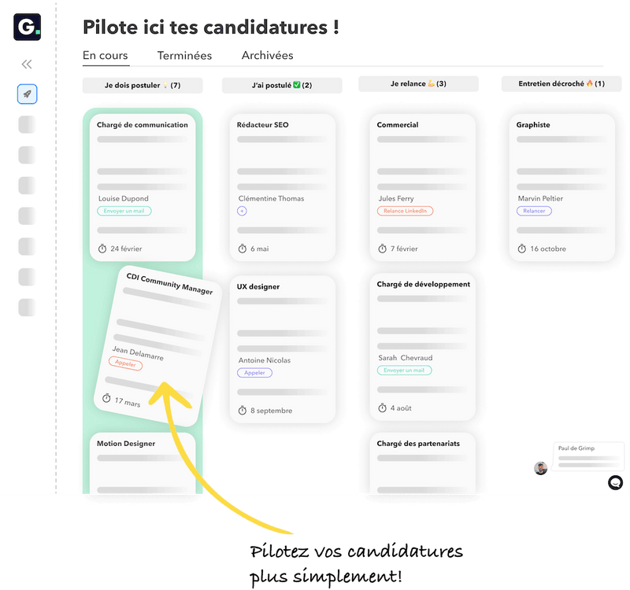Click the Je dois postuler column header
Screen dimensions: 630x590
click(143, 85)
